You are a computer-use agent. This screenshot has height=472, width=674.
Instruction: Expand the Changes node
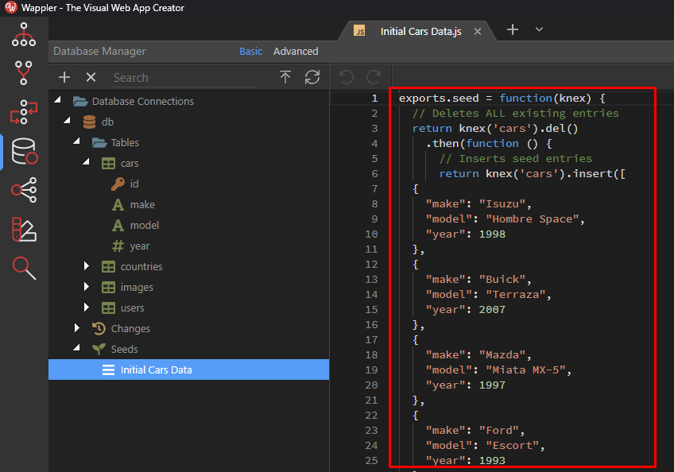77,328
